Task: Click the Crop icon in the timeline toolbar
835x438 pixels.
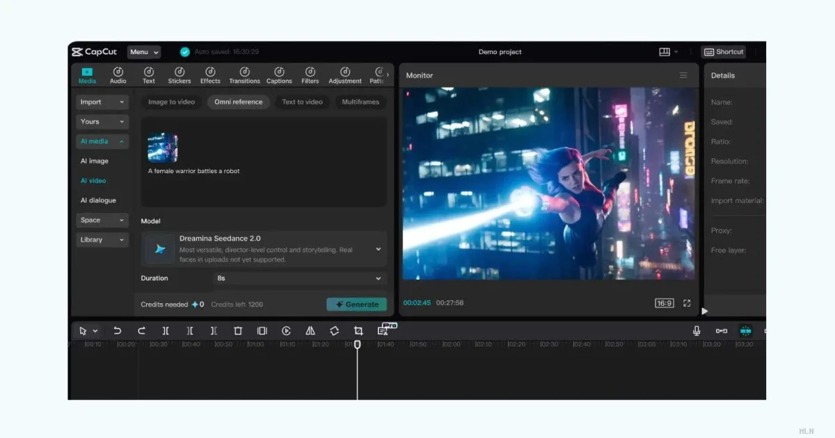Action: coord(358,331)
